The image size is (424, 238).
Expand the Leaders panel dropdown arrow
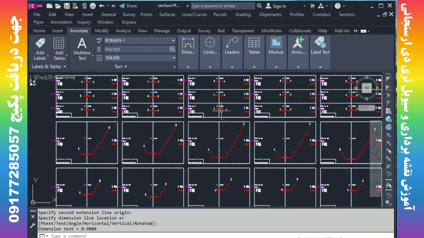click(232, 67)
